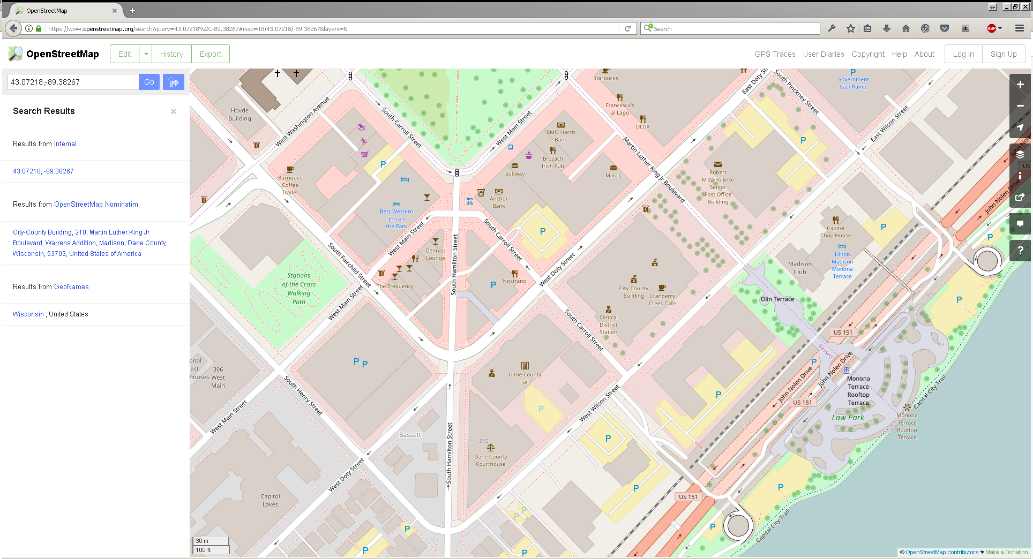
Task: Show my location on the map
Action: tap(1020, 127)
